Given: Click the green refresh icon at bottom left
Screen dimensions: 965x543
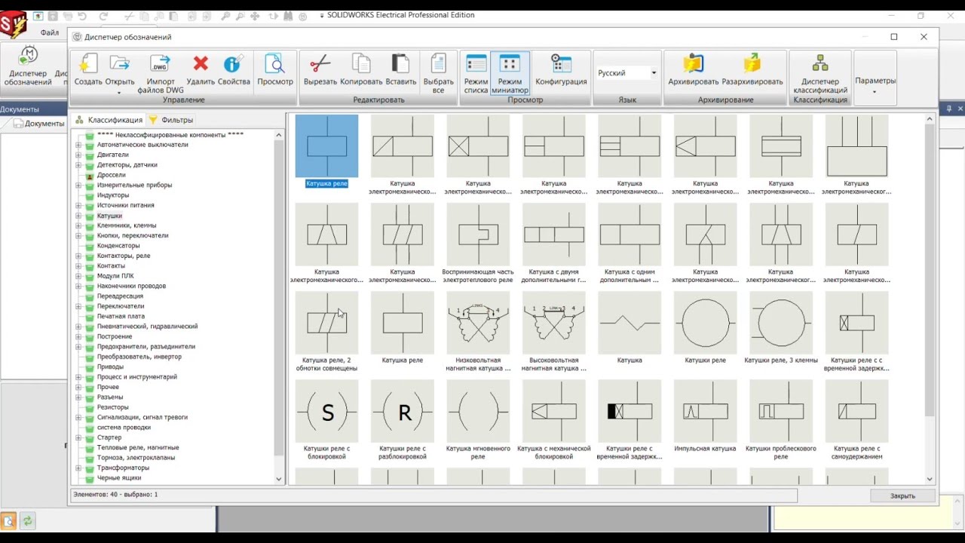Looking at the screenshot, I should (28, 521).
